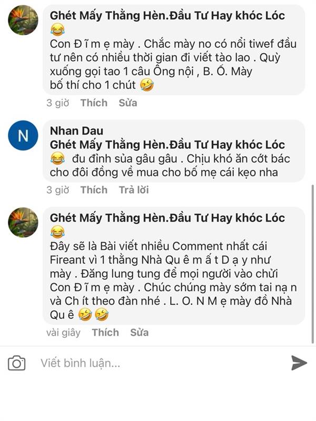Screen dimensions: 316x421
Task: Open the flower avatar on the newest comment
Action: coord(23,222)
